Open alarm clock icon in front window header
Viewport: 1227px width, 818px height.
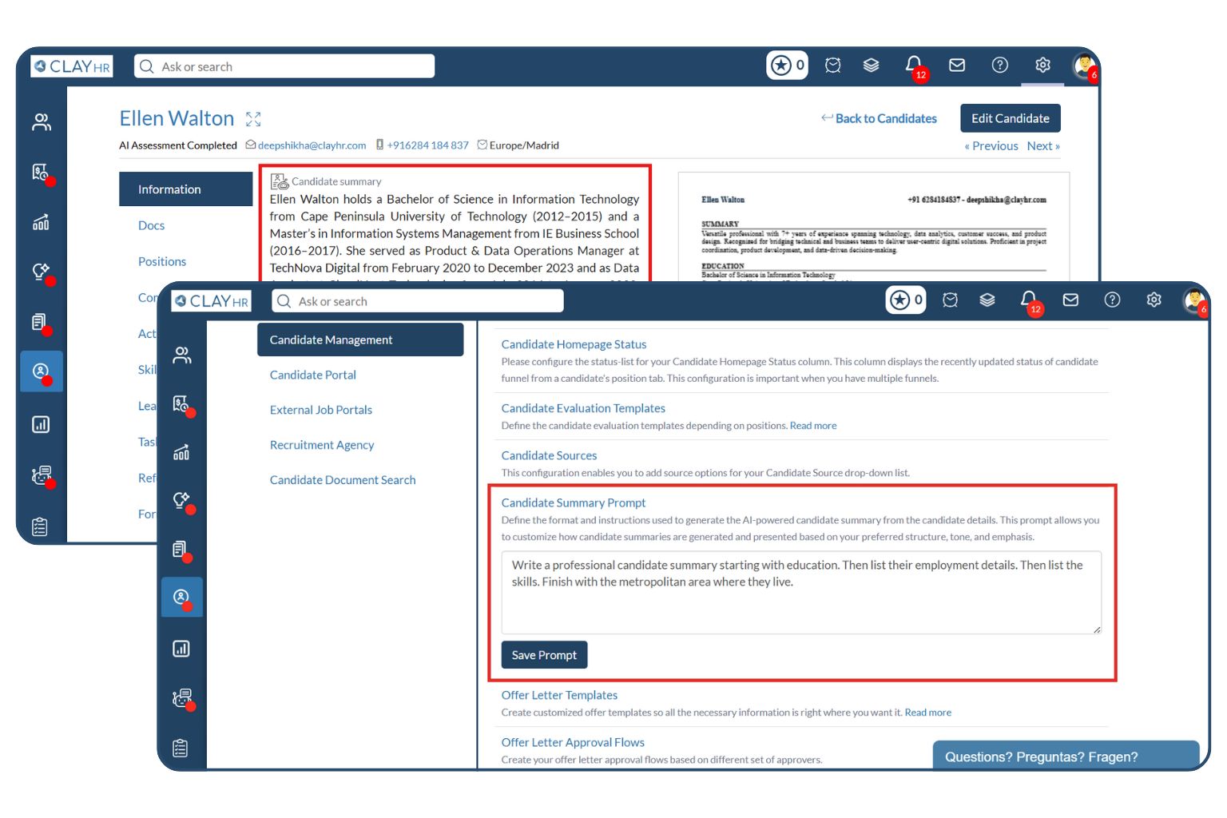[x=950, y=300]
